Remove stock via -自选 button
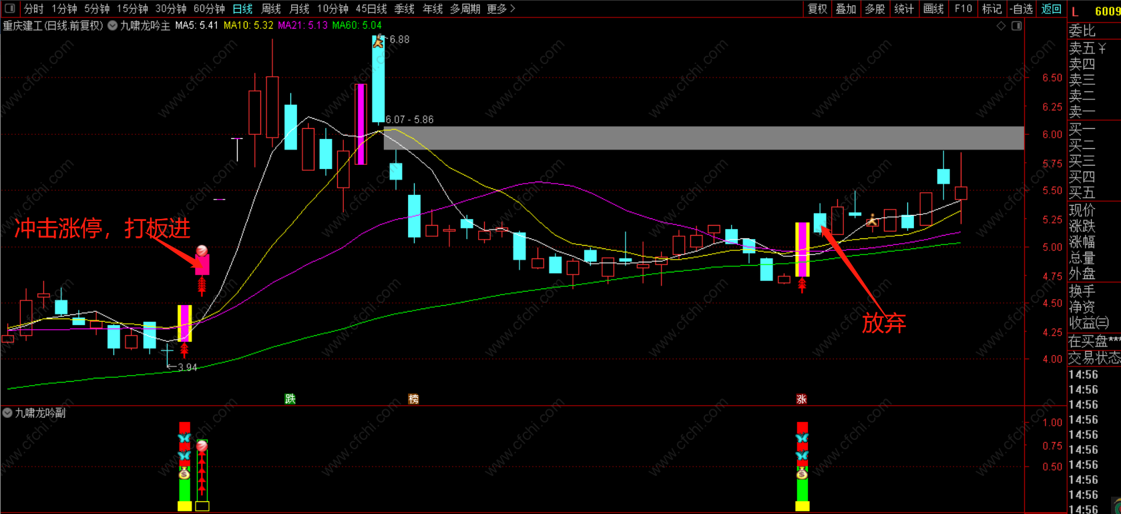Viewport: 1121px width, 514px height. (x=1021, y=9)
